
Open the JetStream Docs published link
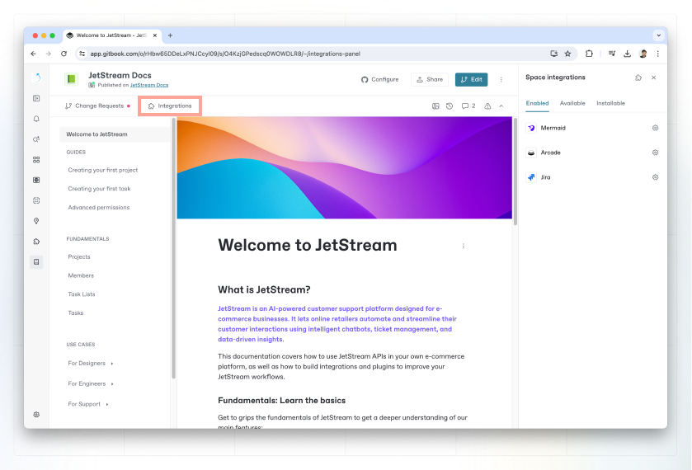152,85
